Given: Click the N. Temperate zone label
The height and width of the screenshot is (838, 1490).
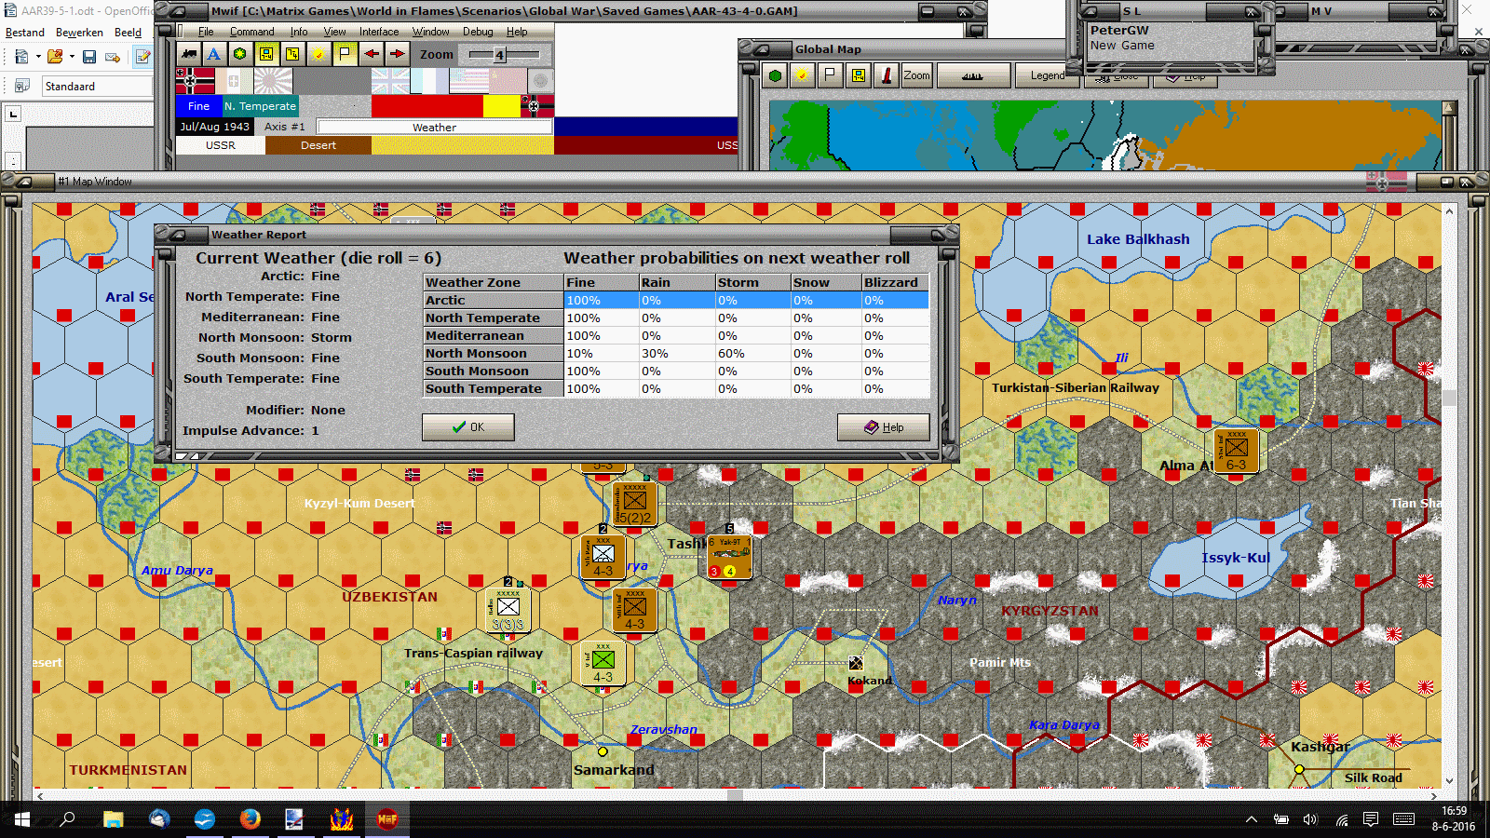Looking at the screenshot, I should click(x=260, y=106).
